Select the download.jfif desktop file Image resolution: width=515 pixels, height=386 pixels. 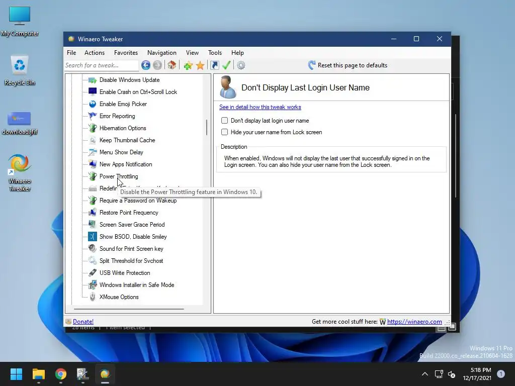20,123
